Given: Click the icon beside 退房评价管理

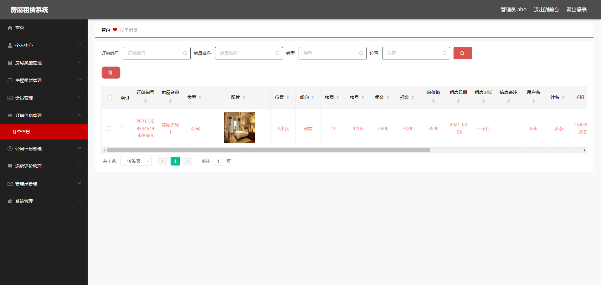Looking at the screenshot, I should click(10, 166).
